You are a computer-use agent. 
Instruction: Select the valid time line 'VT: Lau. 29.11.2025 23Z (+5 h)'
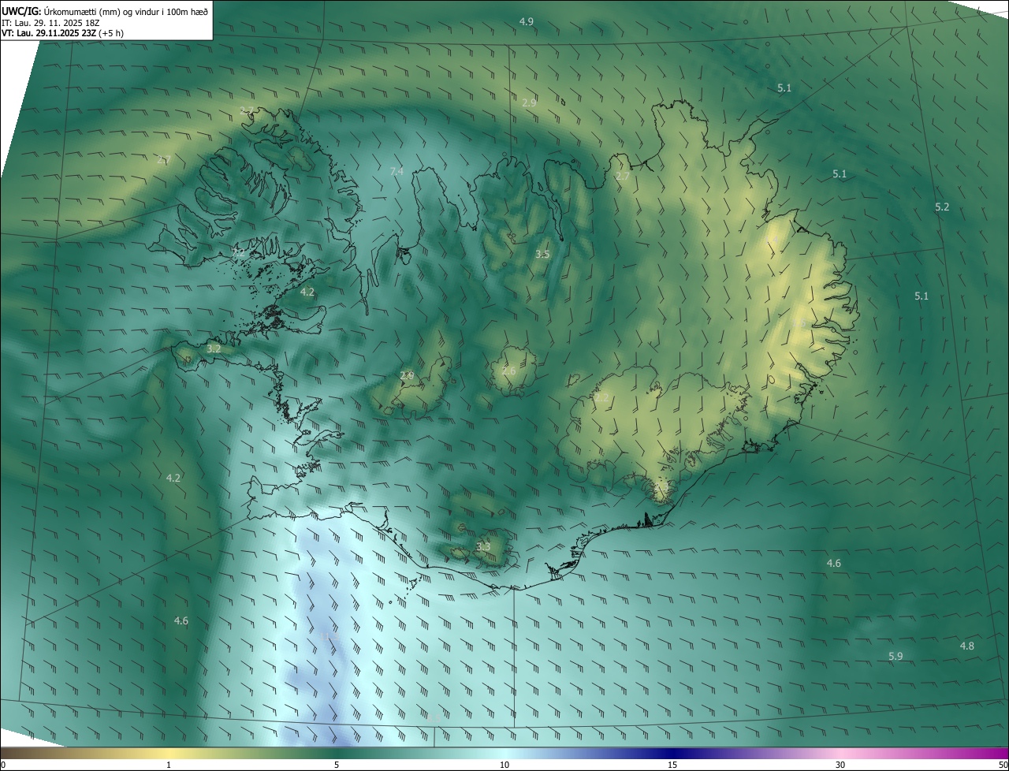coord(63,33)
